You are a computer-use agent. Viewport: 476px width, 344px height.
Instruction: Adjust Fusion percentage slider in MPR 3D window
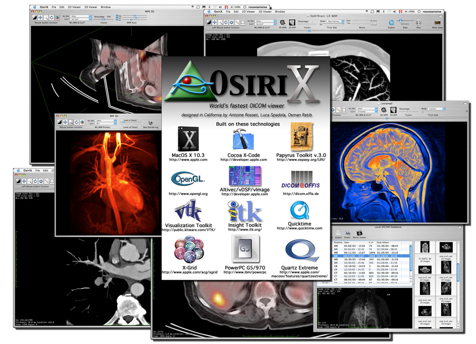(x=103, y=19)
